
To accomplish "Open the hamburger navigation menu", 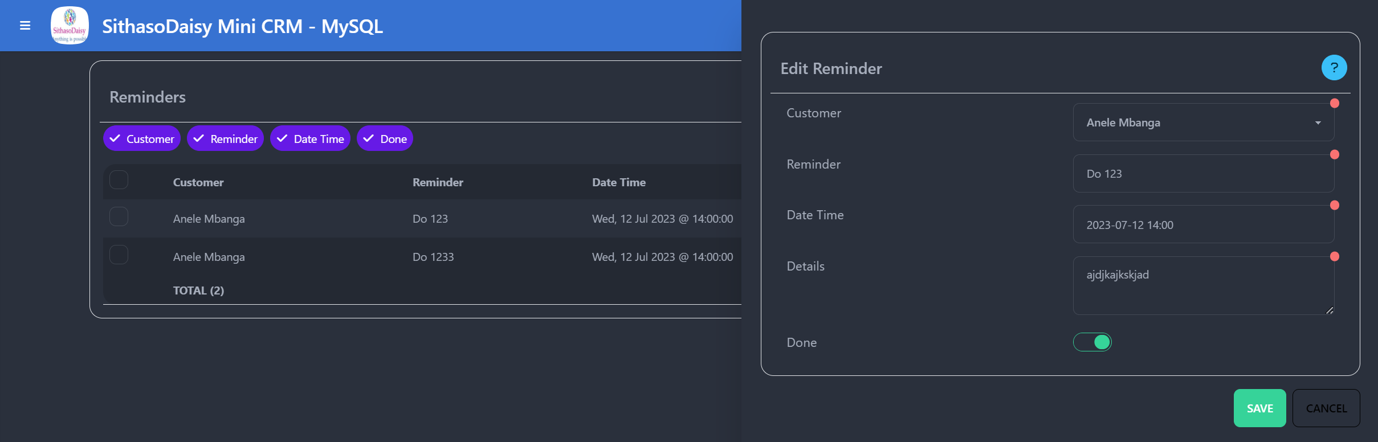I will (25, 26).
